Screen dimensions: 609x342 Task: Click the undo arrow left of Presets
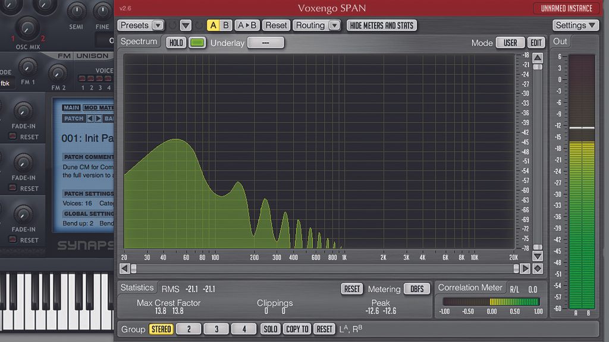click(172, 26)
